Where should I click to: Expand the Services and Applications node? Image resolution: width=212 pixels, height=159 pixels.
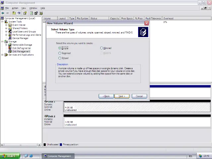pos(3,55)
